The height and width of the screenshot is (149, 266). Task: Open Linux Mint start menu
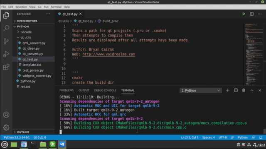(5, 144)
